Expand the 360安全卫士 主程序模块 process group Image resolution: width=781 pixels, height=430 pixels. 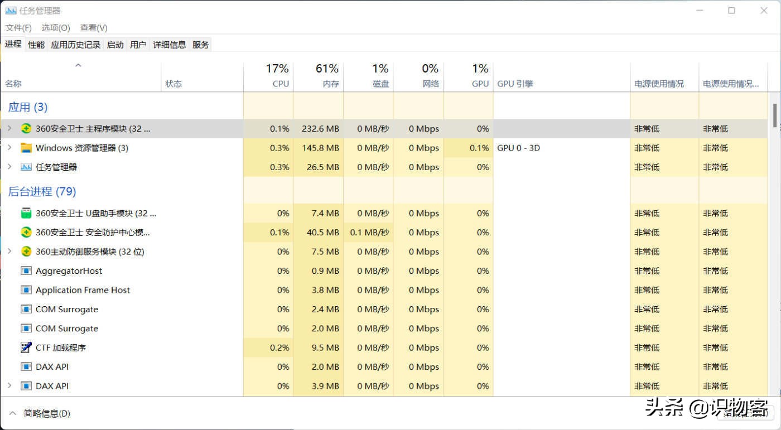pyautogui.click(x=9, y=129)
